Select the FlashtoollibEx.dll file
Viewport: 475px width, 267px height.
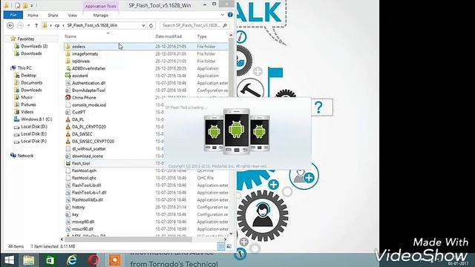tap(88, 200)
